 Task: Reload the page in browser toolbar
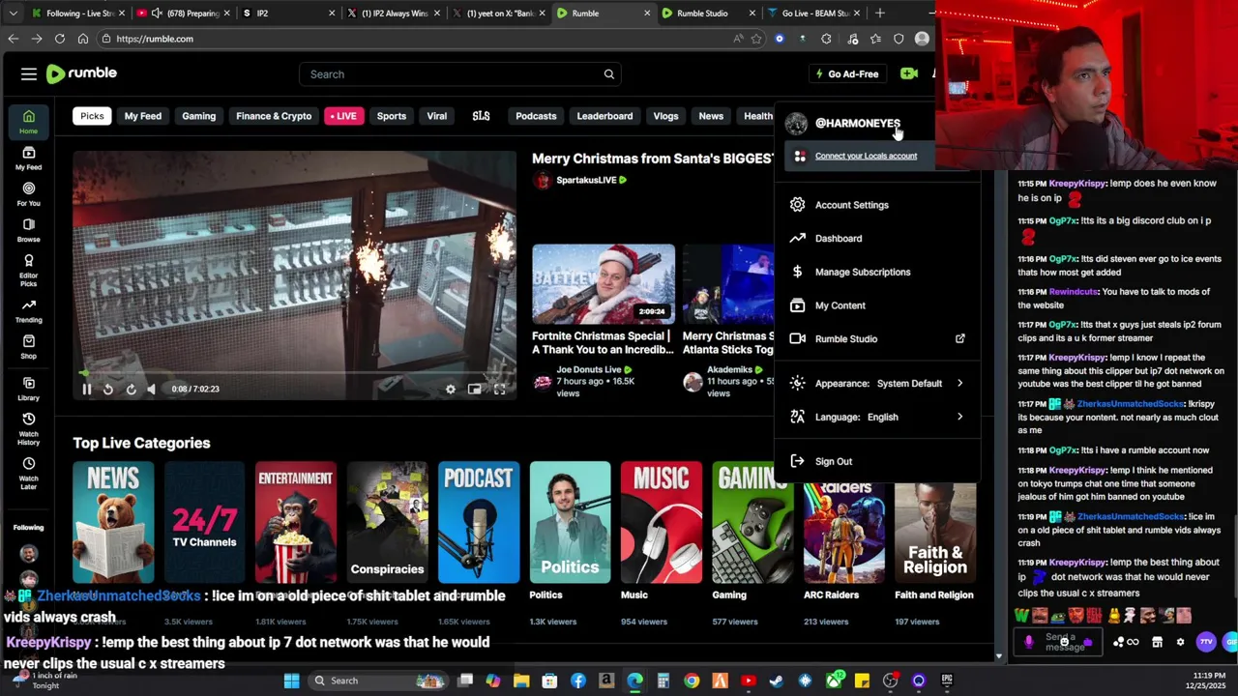pyautogui.click(x=60, y=39)
